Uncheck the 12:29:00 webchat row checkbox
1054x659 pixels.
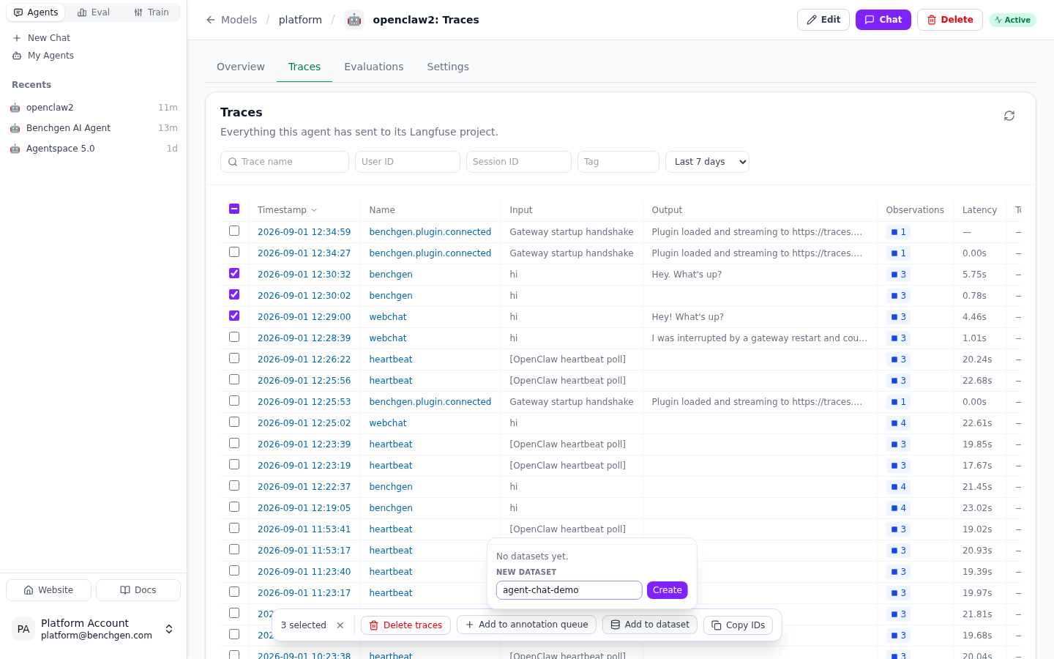234,316
